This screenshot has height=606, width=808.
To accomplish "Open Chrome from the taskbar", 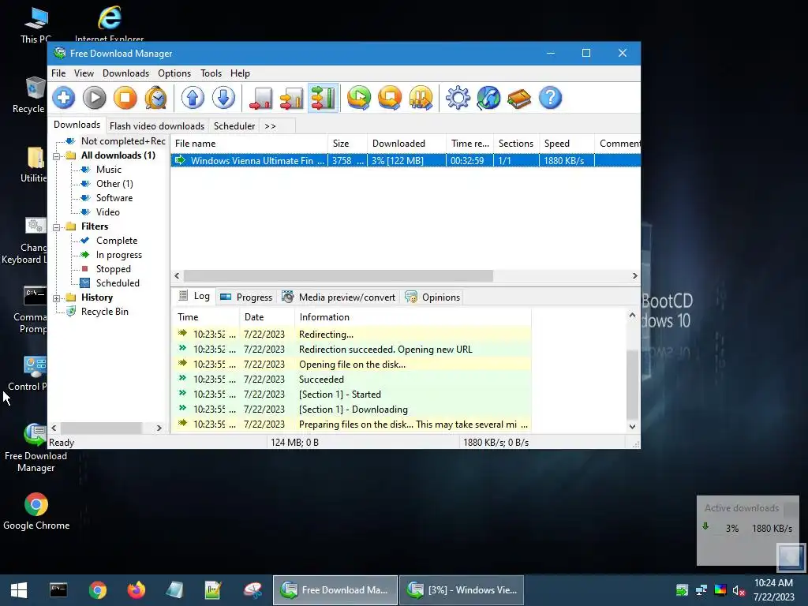I will 97,590.
